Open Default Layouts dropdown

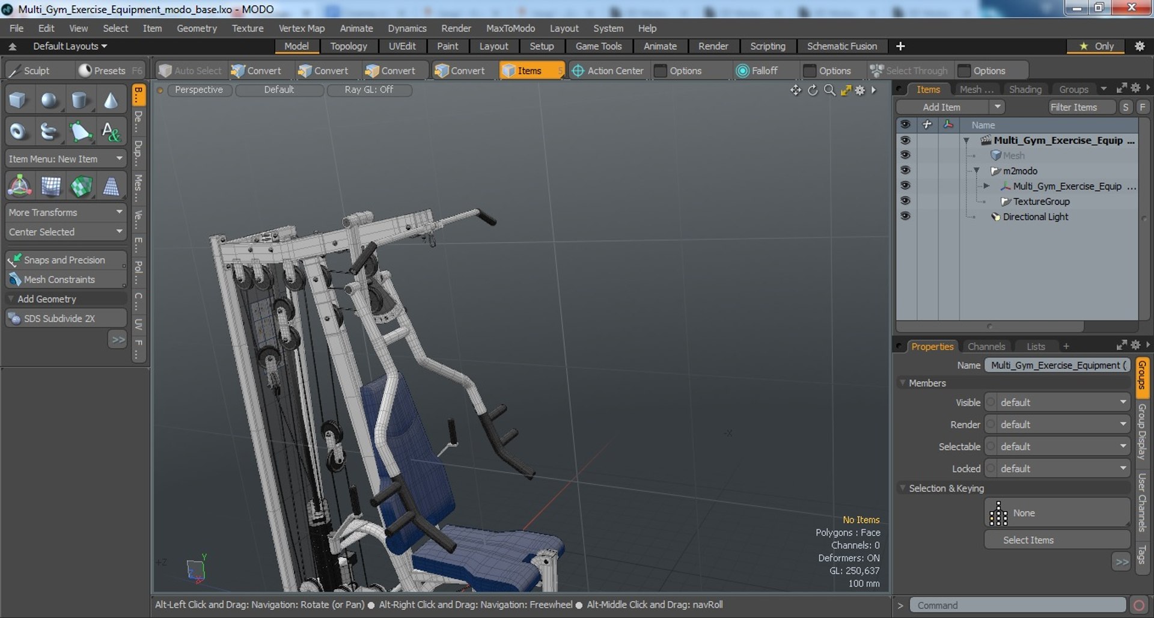pyautogui.click(x=70, y=46)
